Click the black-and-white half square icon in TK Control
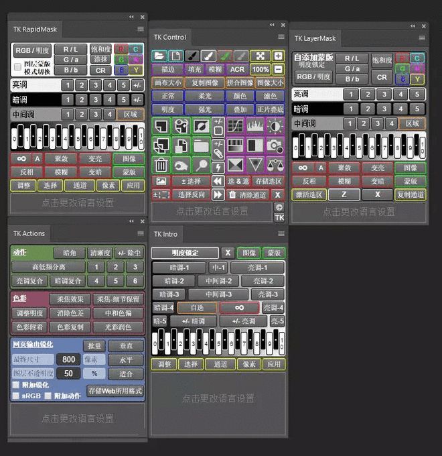 click(x=255, y=146)
